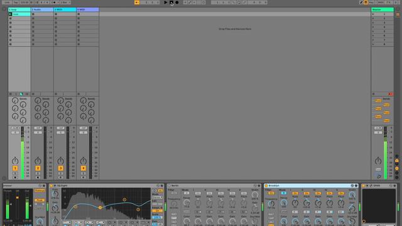
Task: Stop clips on the 2 Audio track
Action: [33, 94]
